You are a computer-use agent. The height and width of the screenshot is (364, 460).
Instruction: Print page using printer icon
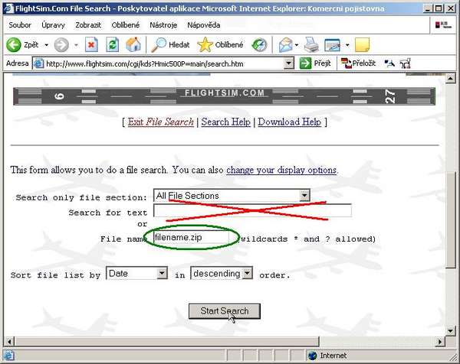click(311, 45)
